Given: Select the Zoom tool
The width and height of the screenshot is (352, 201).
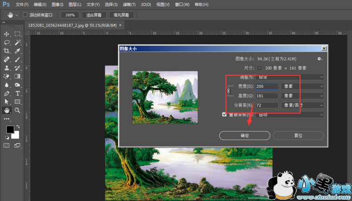Looking at the screenshot, I should point(17,110).
